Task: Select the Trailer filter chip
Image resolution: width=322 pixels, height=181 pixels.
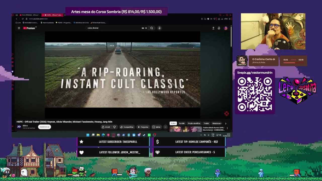Action: [206, 123]
